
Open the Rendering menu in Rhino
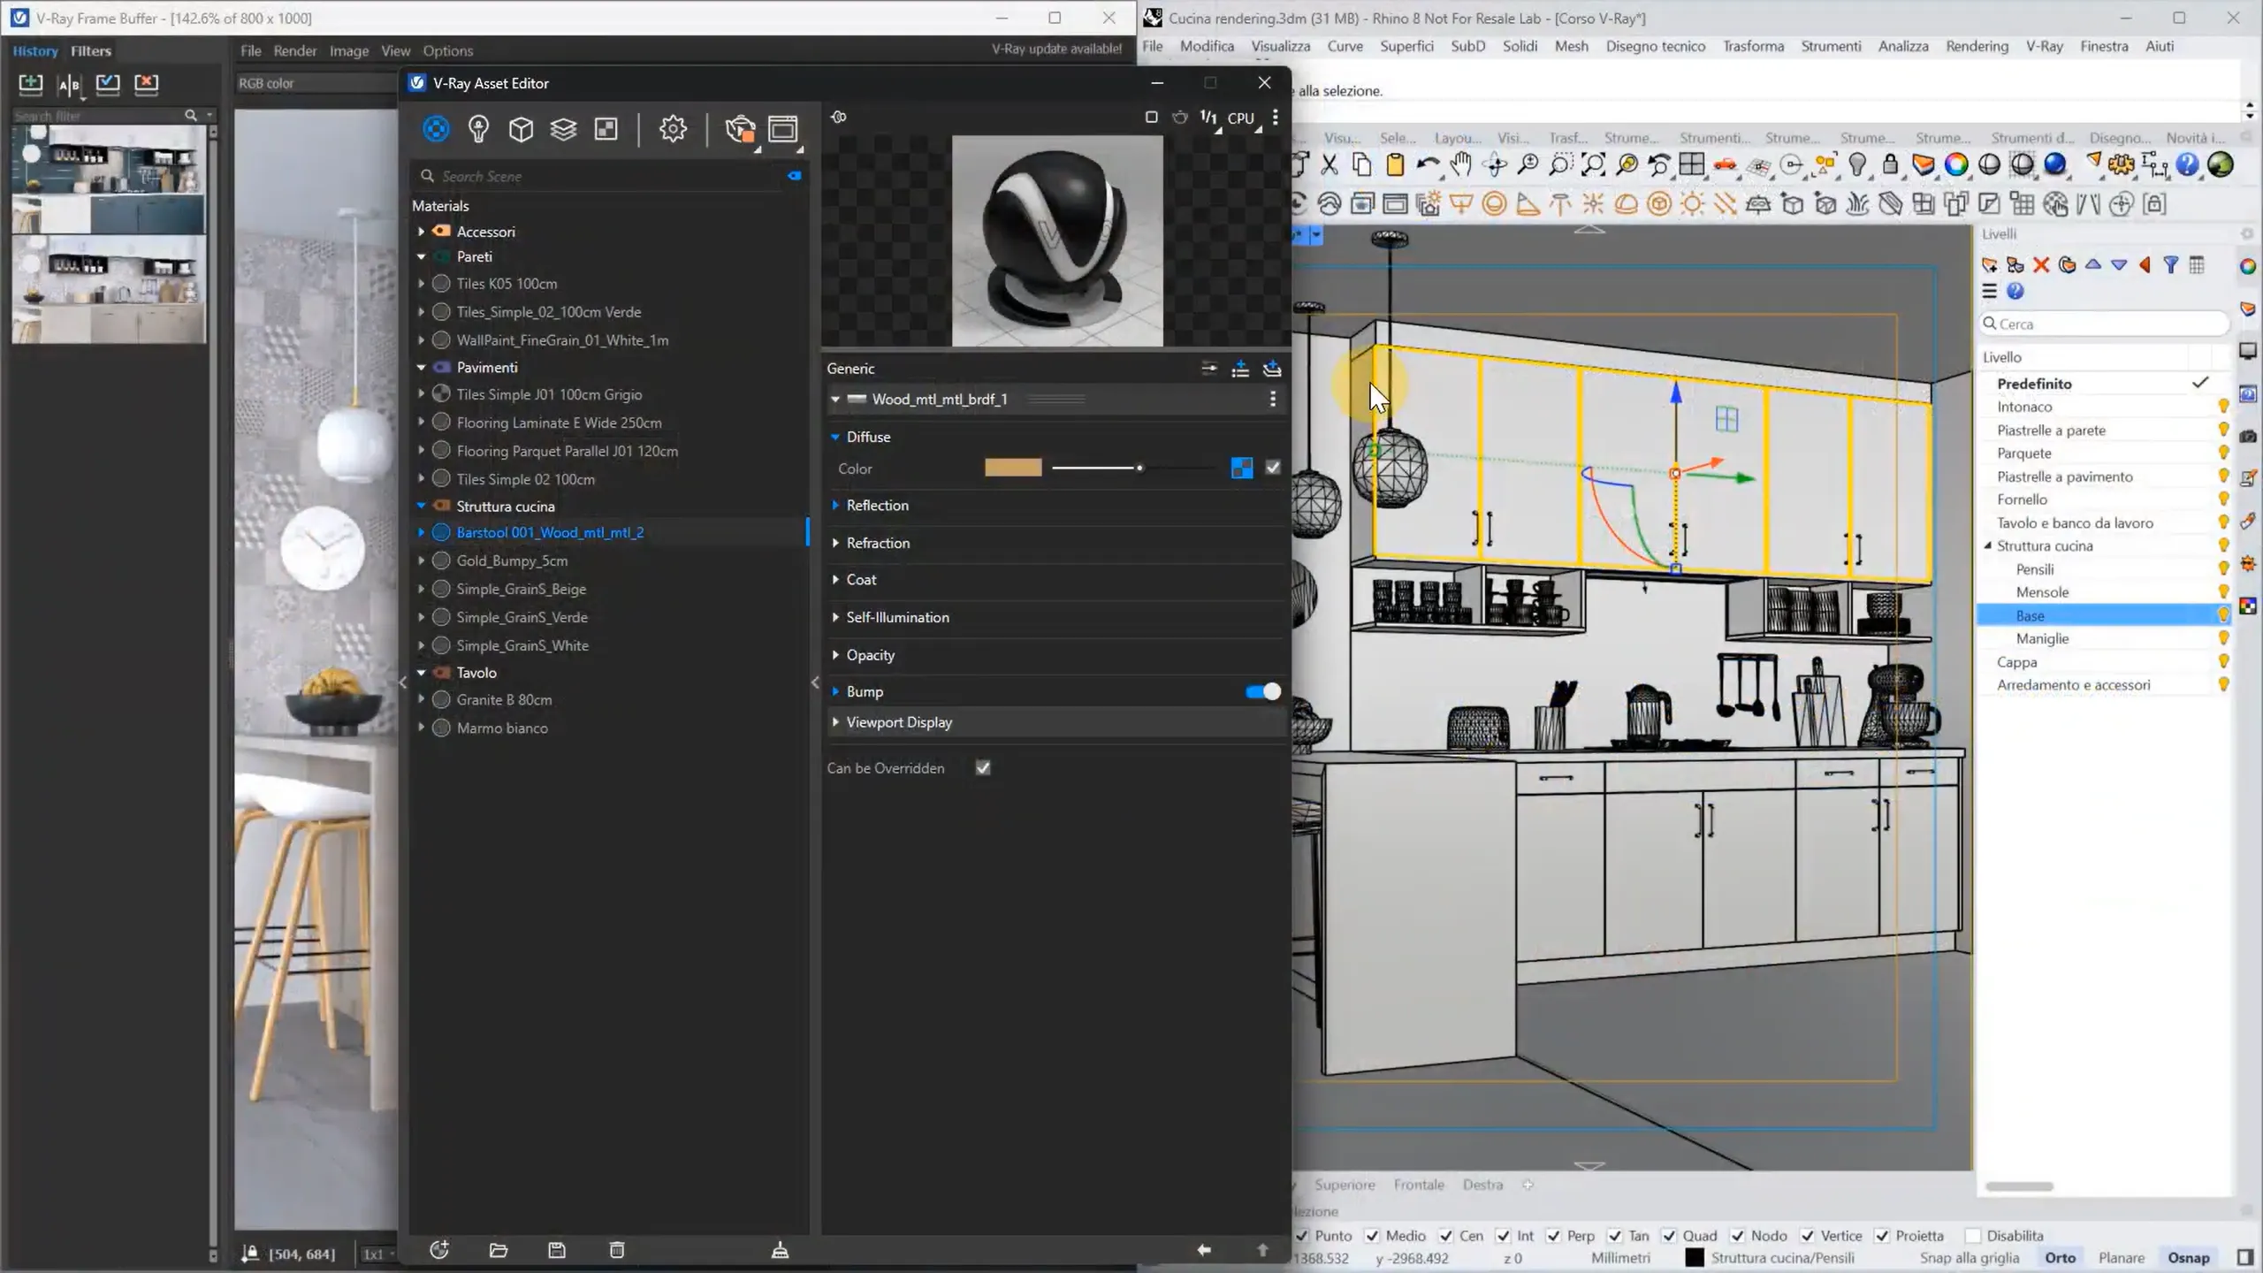tap(1976, 46)
